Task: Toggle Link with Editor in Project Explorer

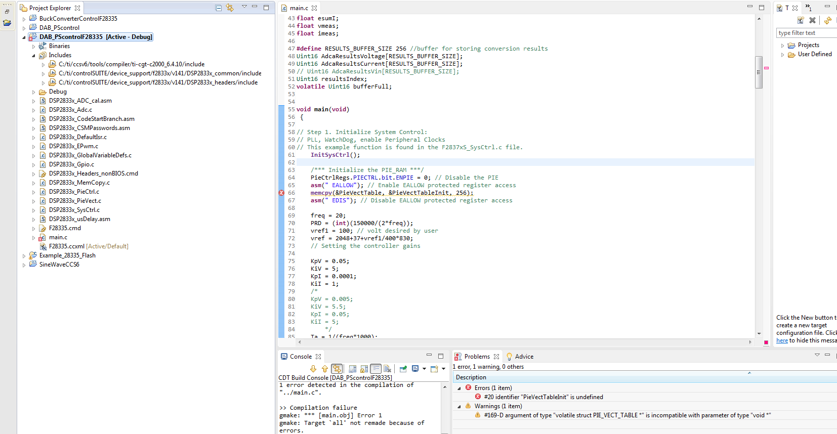Action: point(230,8)
